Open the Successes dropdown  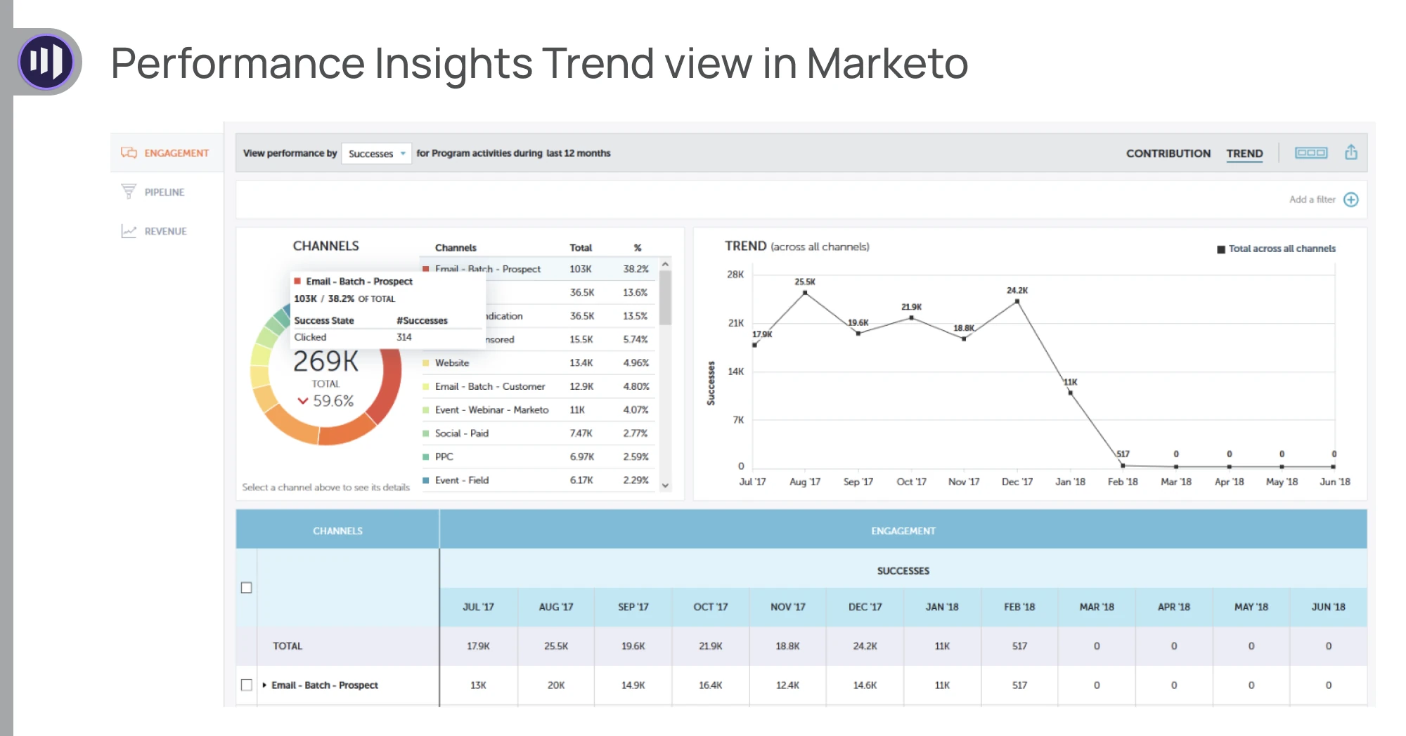click(x=376, y=153)
